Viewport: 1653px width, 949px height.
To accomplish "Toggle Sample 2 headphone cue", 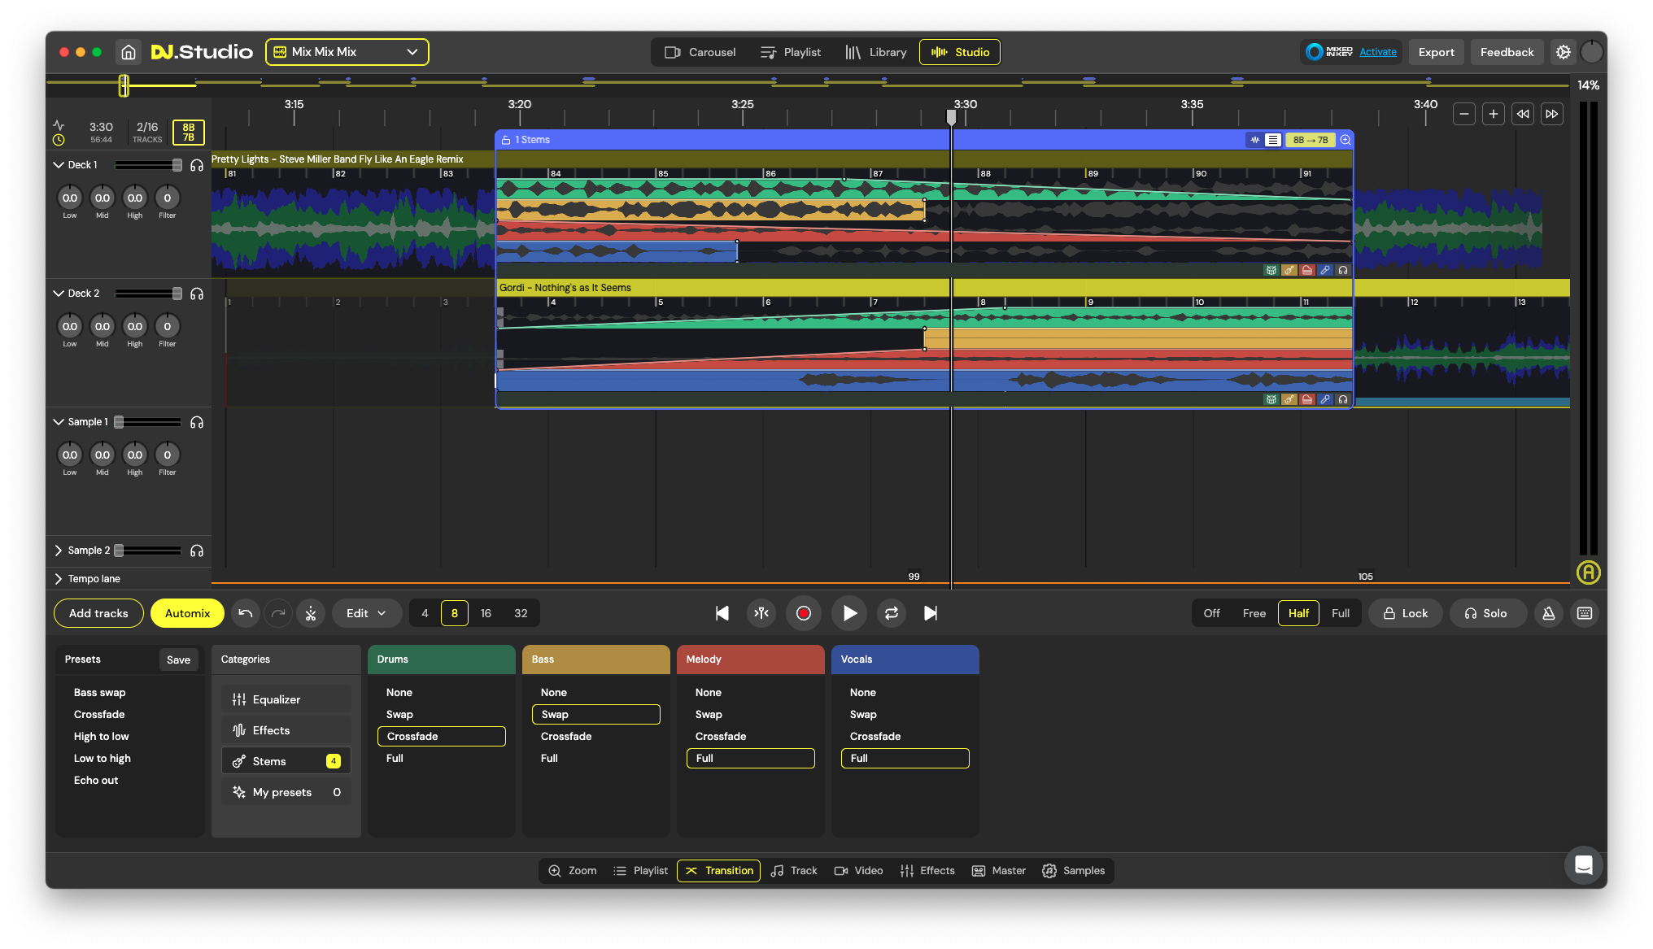I will pyautogui.click(x=197, y=551).
